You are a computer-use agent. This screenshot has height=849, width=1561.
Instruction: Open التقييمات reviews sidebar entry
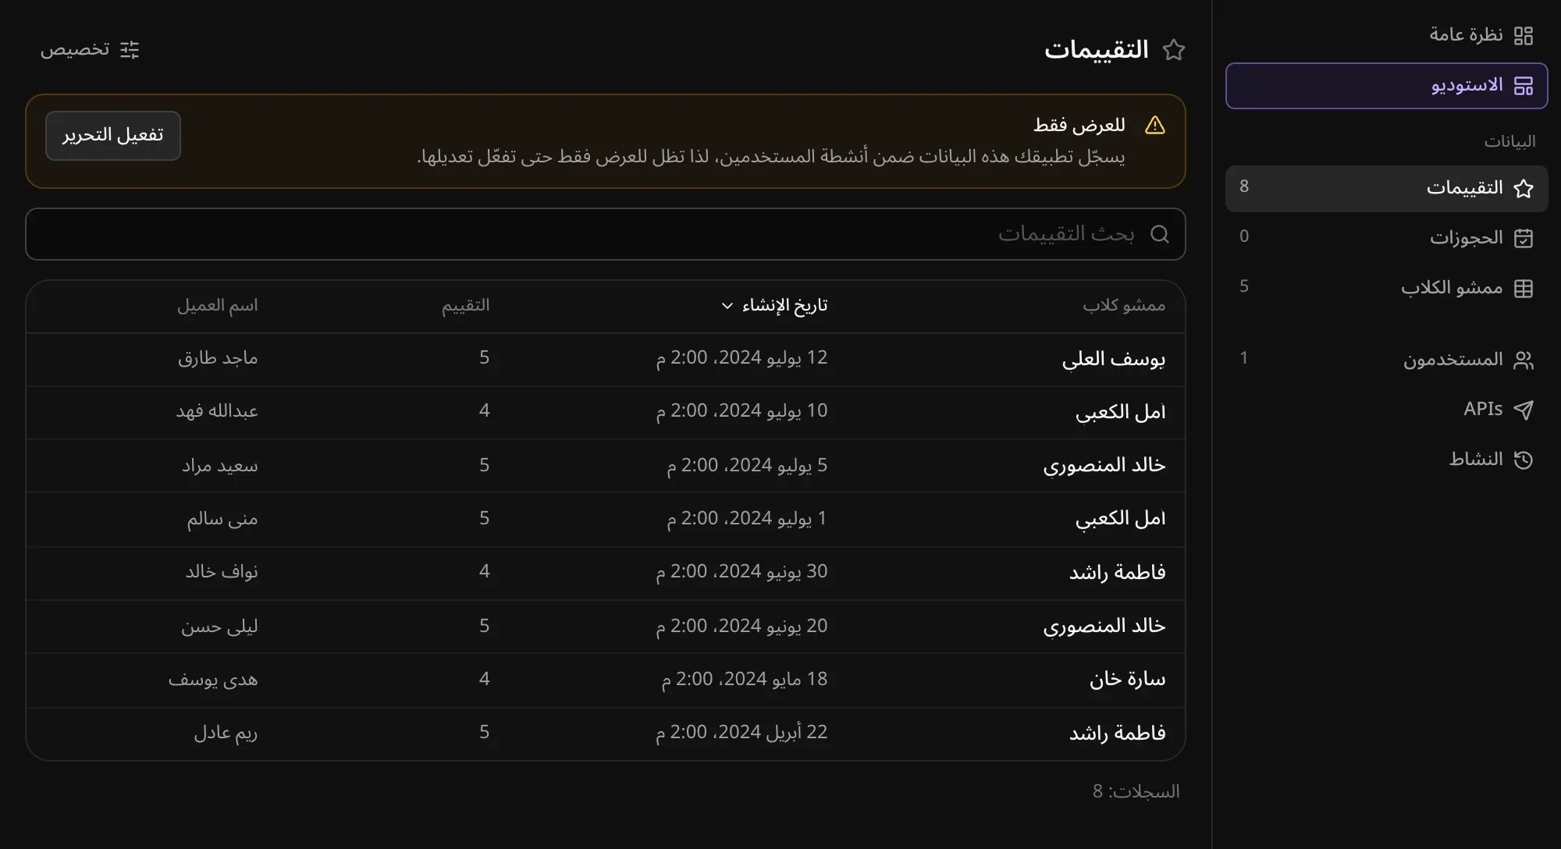1386,188
